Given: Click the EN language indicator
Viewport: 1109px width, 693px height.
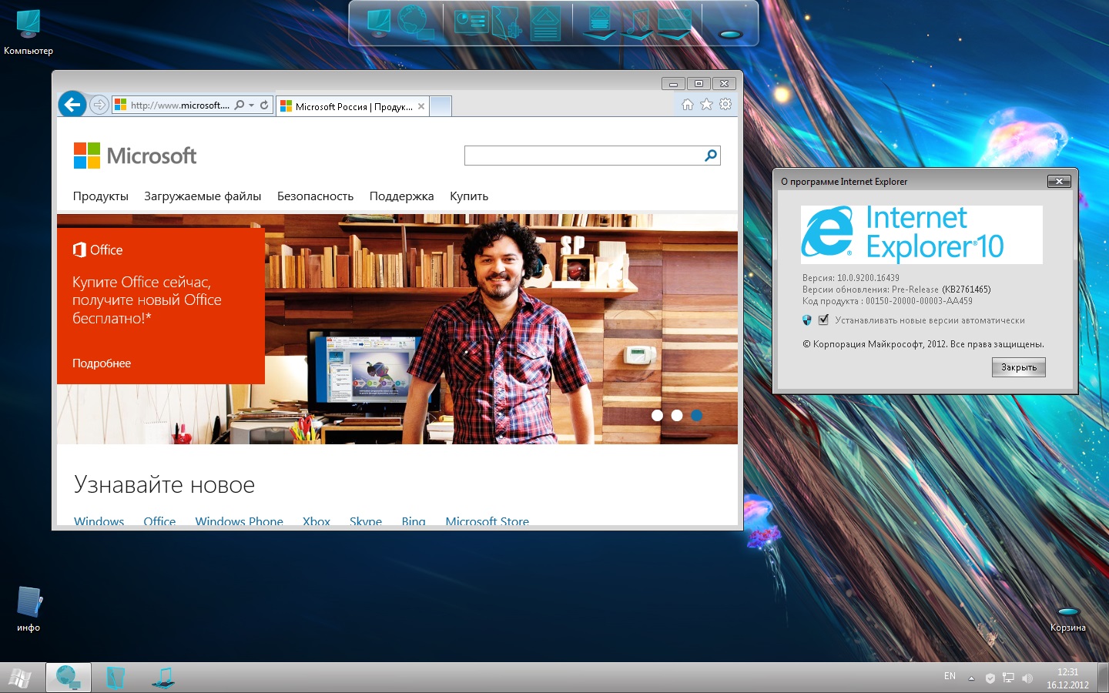Looking at the screenshot, I should tap(950, 677).
